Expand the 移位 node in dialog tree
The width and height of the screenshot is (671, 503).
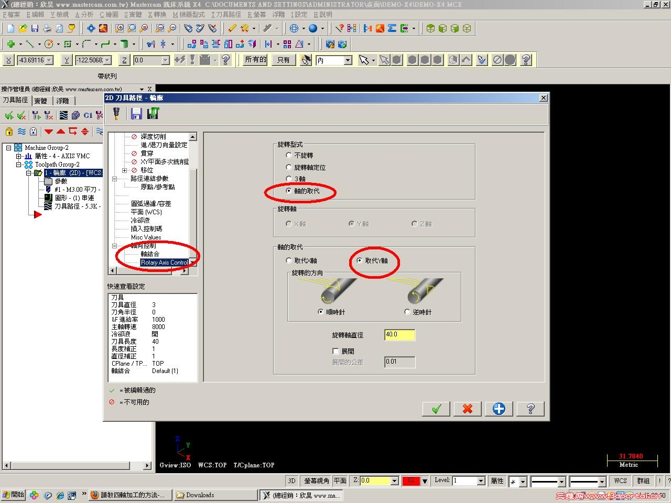point(124,170)
